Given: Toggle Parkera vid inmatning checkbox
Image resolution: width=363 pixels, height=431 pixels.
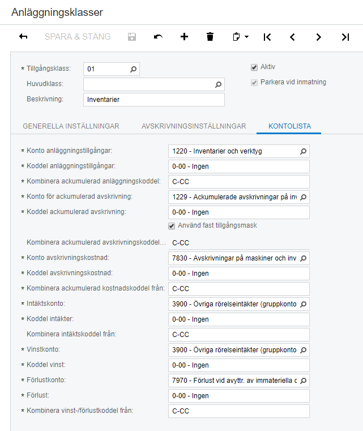Looking at the screenshot, I should point(254,82).
